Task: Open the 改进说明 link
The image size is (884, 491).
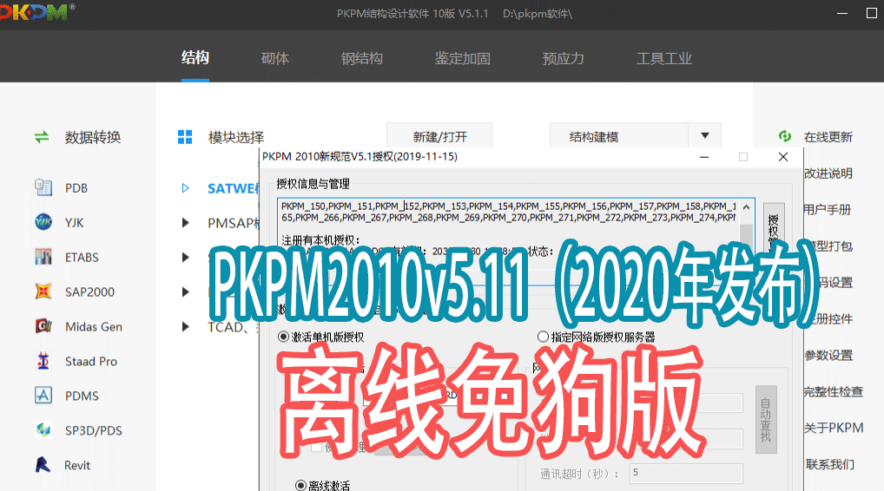Action: tap(828, 173)
